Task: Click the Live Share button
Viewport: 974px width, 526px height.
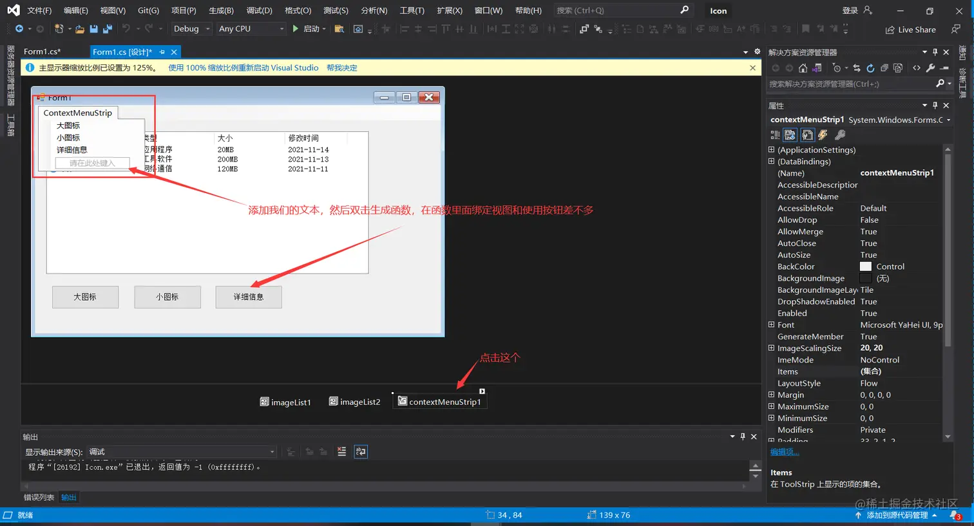Action: point(911,30)
